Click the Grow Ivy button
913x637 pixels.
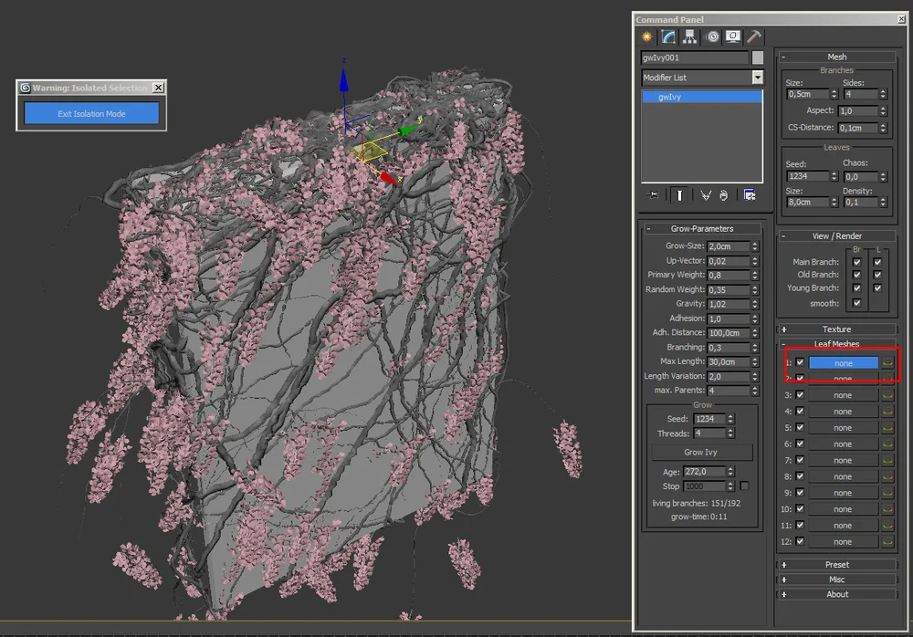(701, 452)
